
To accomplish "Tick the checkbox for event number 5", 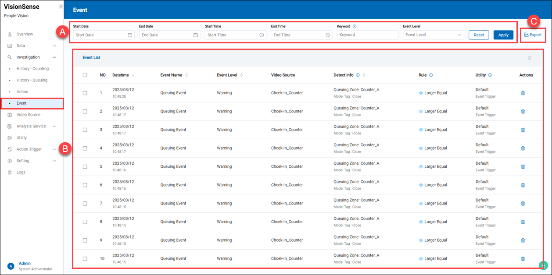I will pyautogui.click(x=85, y=166).
